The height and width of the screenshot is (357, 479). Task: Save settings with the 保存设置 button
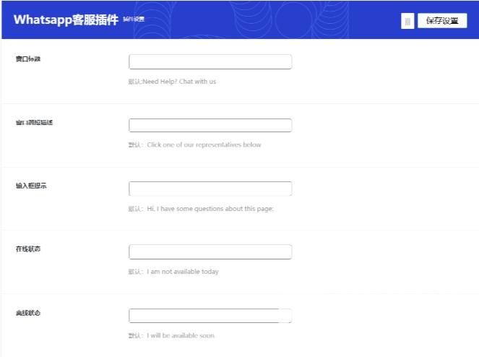[x=442, y=21]
